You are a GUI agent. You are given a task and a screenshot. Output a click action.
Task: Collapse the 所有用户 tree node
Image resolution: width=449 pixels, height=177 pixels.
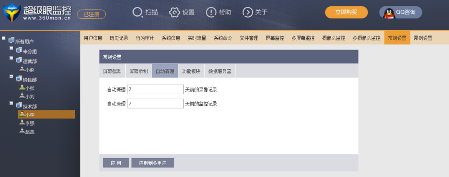coord(4,38)
